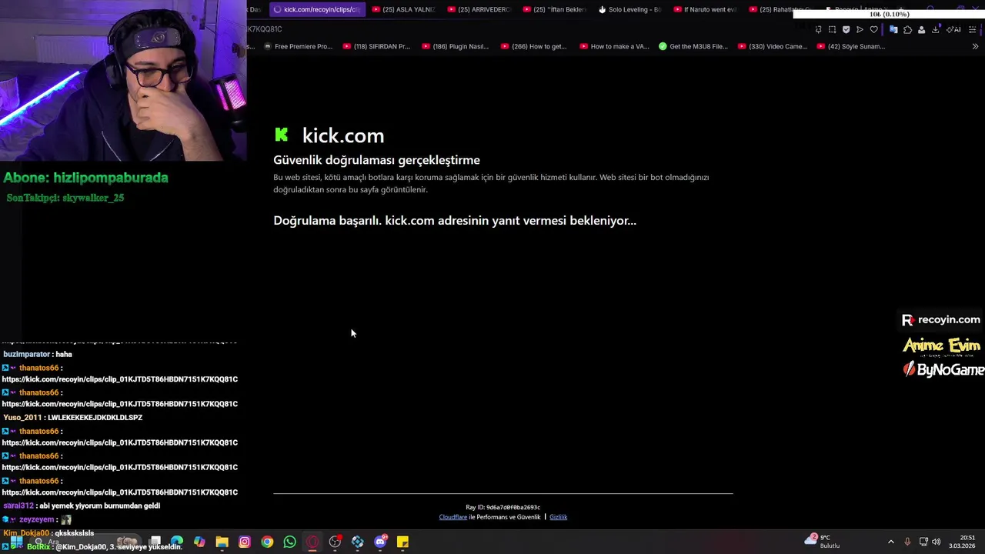Click the heart bookmark icon
This screenshot has width=985, height=554.
coord(873,29)
